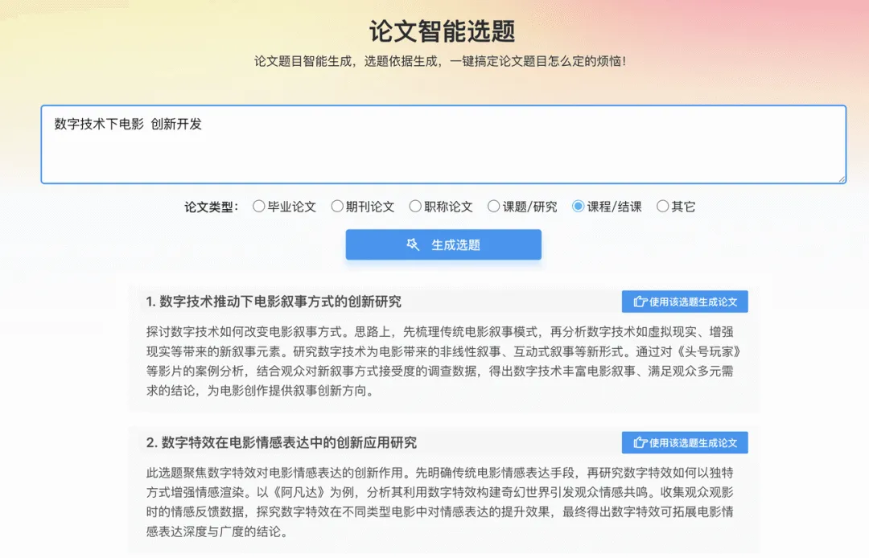Click hand-pointer icon beside first topic's generate button
The image size is (869, 558).
[x=640, y=302]
